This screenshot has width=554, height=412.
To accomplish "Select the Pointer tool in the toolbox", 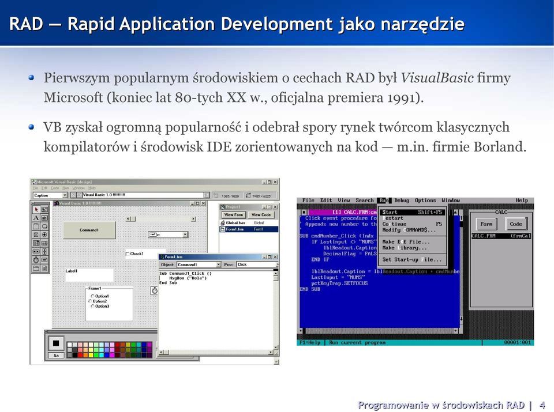I will pos(36,210).
